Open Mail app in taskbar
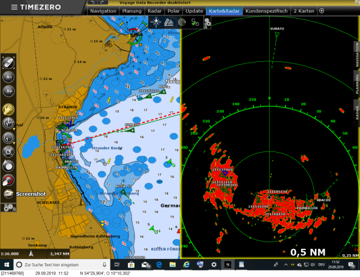Viewport: 360px width, 277px height. (x=146, y=264)
